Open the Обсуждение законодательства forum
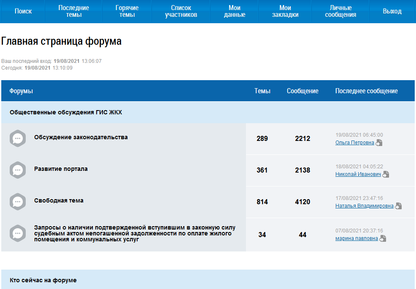 coord(81,137)
